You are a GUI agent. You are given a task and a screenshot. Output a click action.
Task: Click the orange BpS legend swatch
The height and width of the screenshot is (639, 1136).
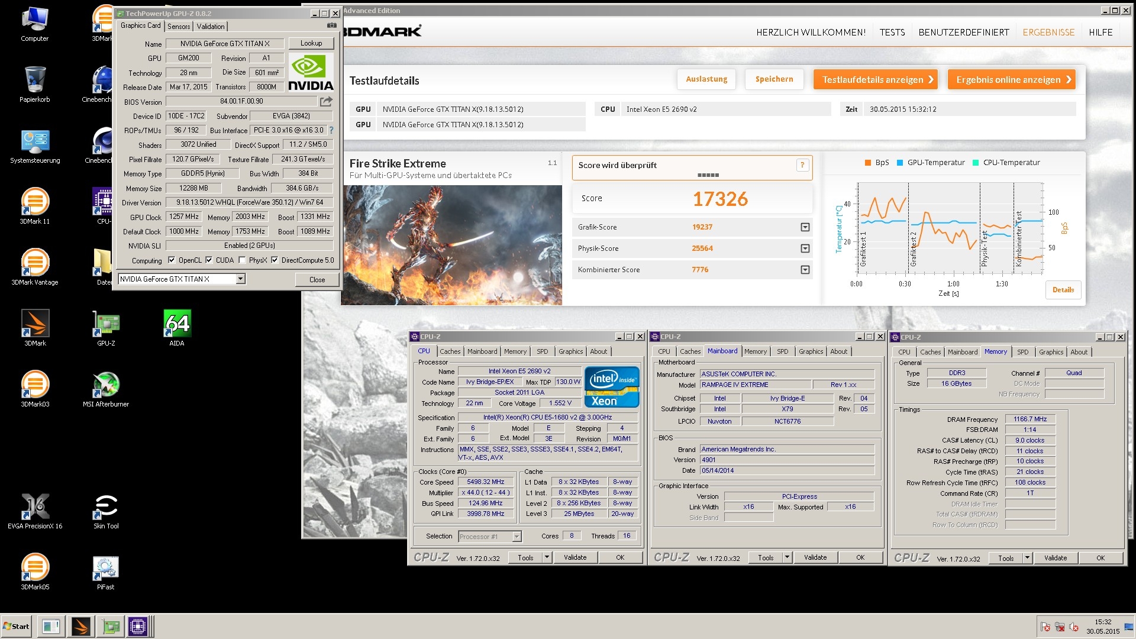tap(867, 163)
